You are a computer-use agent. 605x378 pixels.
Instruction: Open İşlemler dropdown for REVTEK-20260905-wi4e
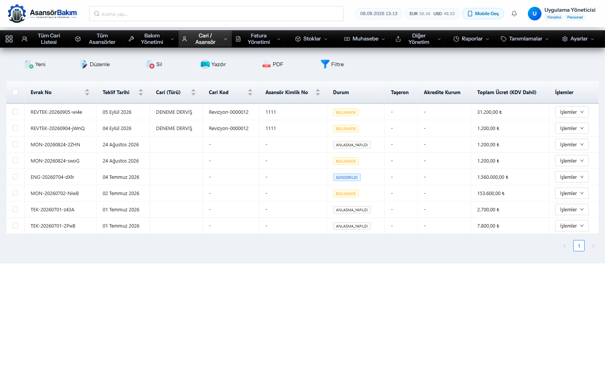coord(572,112)
